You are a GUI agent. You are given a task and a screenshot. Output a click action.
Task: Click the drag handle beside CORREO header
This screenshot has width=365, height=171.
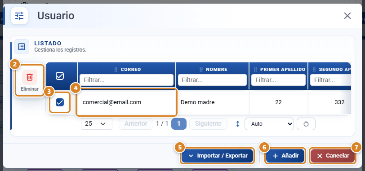click(116, 70)
